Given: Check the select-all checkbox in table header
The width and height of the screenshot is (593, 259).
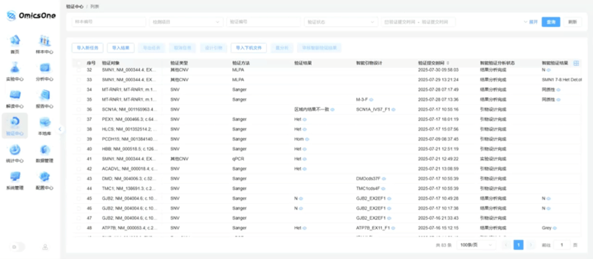Looking at the screenshot, I should coord(78,63).
